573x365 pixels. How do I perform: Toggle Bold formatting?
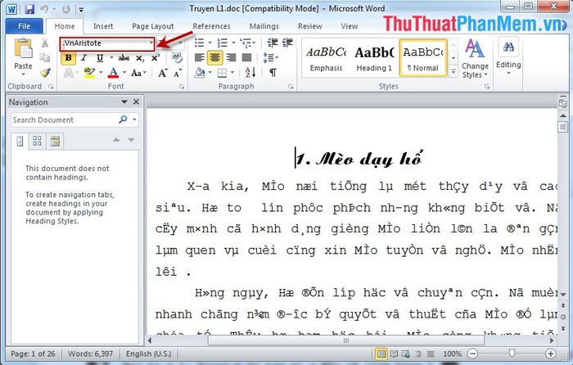click(68, 58)
